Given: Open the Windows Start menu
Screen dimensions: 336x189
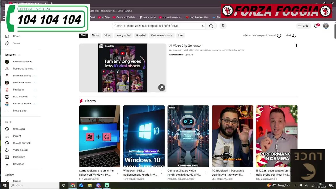Looking at the screenshot, I should pos(4,185).
